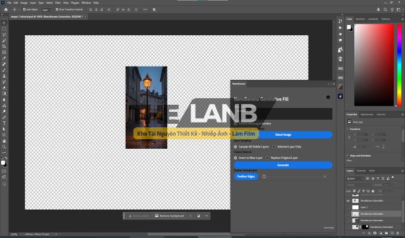This screenshot has height=238, width=405.
Task: Select the Rectangular Marquee tool
Action: tap(4, 29)
